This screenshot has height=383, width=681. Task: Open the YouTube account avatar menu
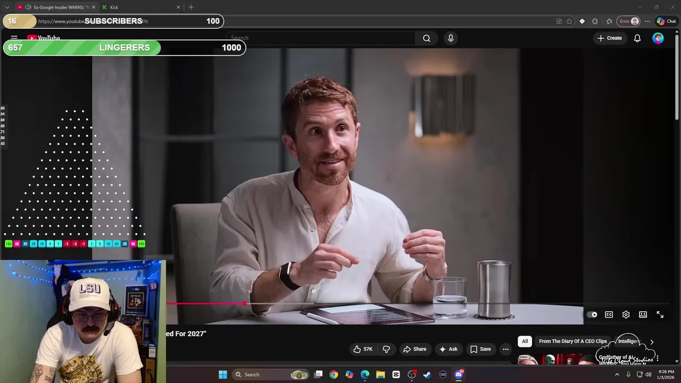coord(658,38)
